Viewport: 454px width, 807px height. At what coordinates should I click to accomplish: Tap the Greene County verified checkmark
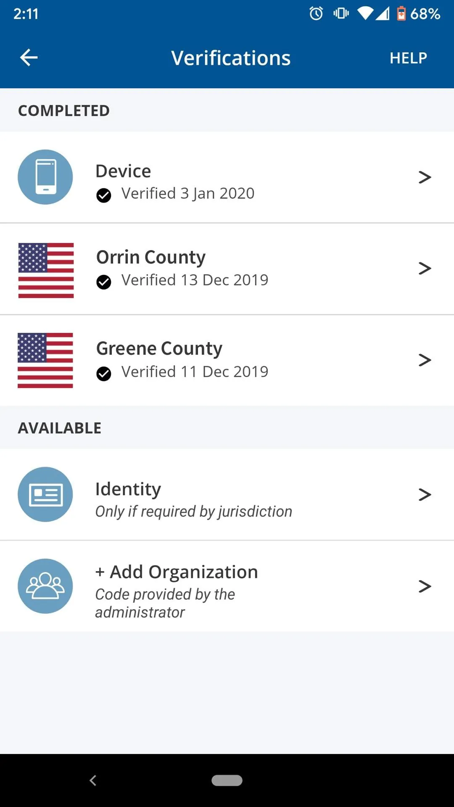coord(104,374)
